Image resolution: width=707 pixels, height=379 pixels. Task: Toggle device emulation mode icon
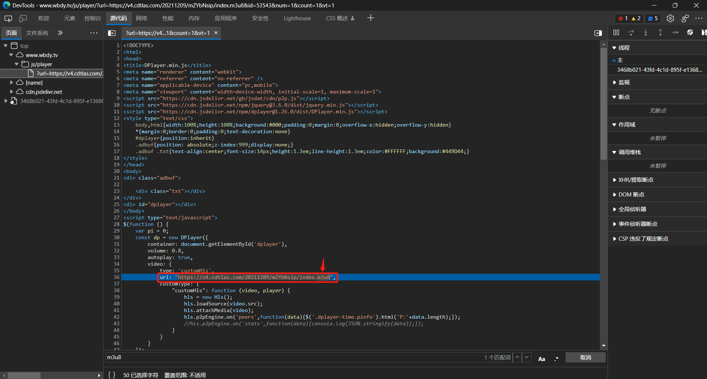coord(23,18)
